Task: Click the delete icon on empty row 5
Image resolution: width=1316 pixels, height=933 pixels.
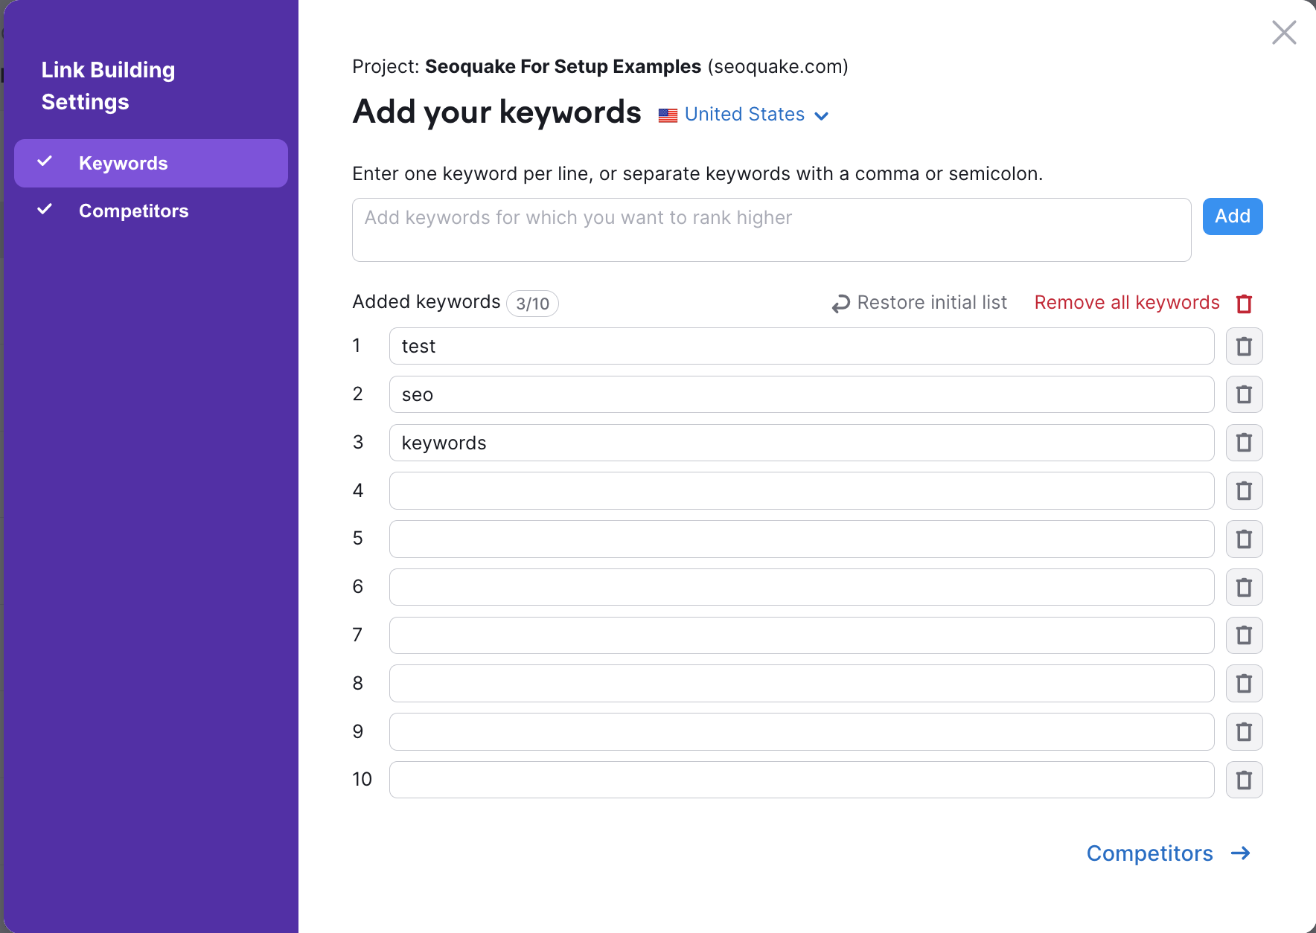Action: (x=1244, y=539)
